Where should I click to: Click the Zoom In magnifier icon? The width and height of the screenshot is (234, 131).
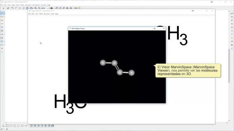pyautogui.click(x=35, y=8)
